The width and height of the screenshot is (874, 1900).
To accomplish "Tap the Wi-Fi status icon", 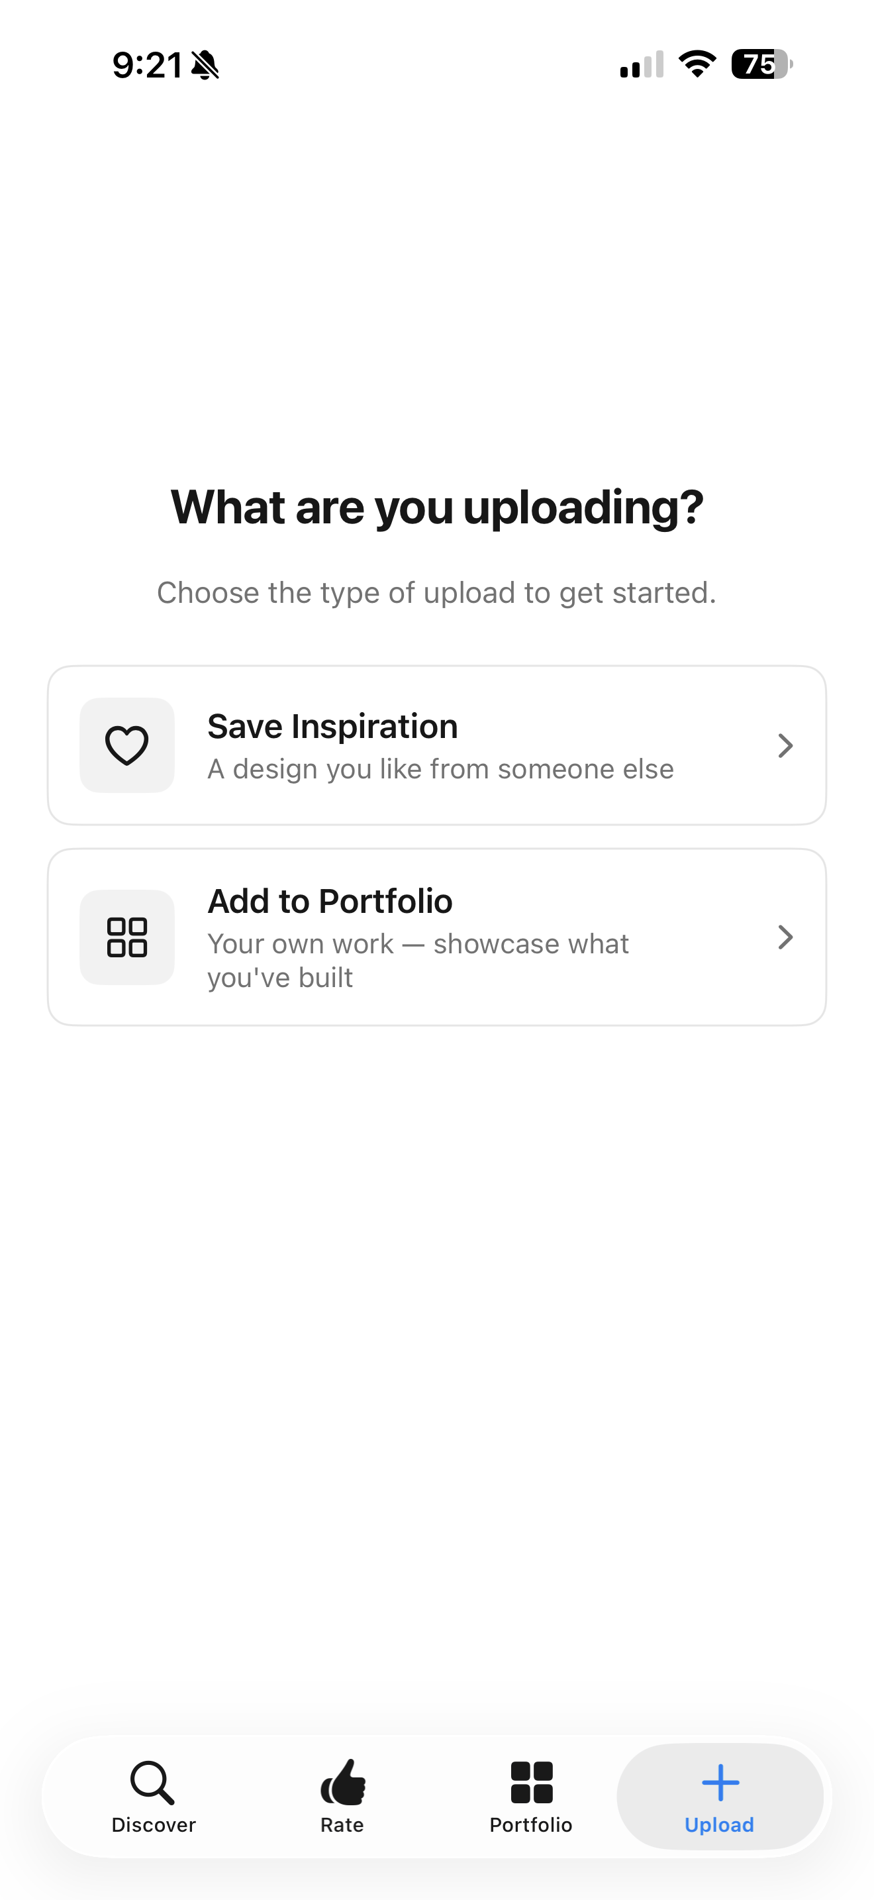I will [697, 64].
